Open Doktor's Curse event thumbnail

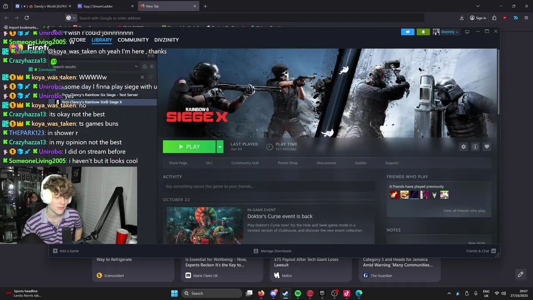pos(204,225)
